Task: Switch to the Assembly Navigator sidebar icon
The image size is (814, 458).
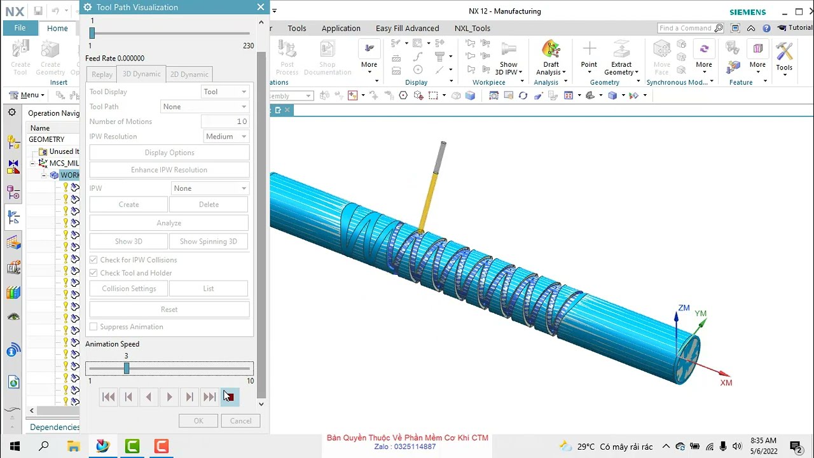Action: [x=13, y=142]
